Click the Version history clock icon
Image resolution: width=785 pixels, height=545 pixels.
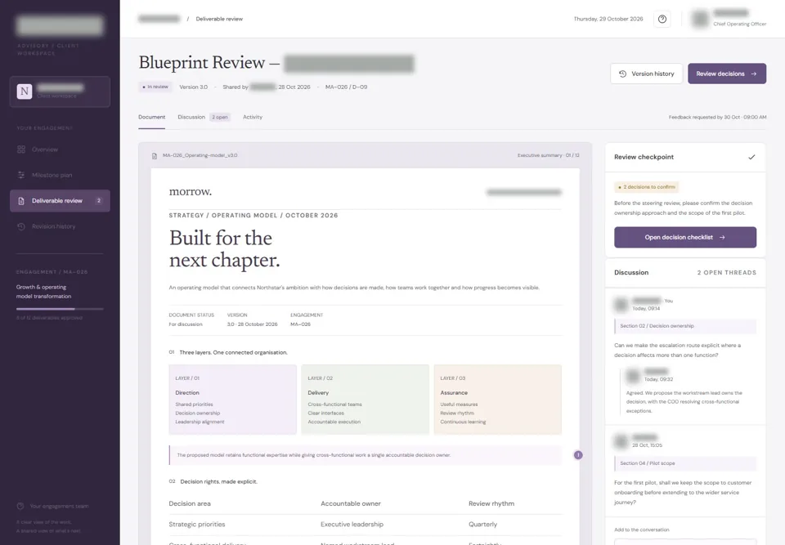pos(622,74)
